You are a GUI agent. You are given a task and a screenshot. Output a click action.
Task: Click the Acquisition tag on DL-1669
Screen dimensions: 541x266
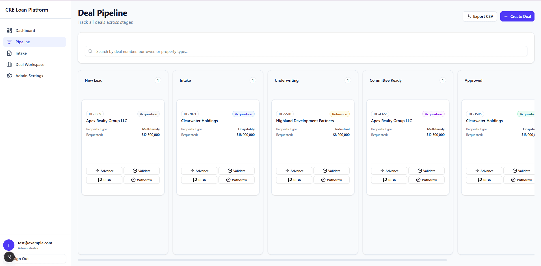[148, 114]
